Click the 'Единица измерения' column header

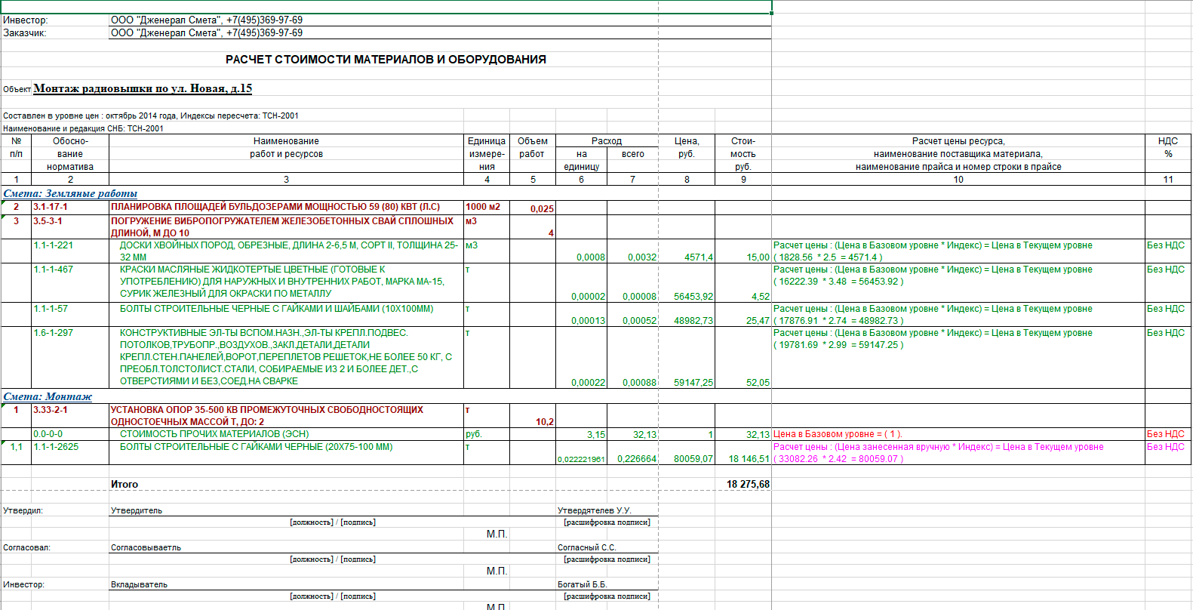coord(487,154)
